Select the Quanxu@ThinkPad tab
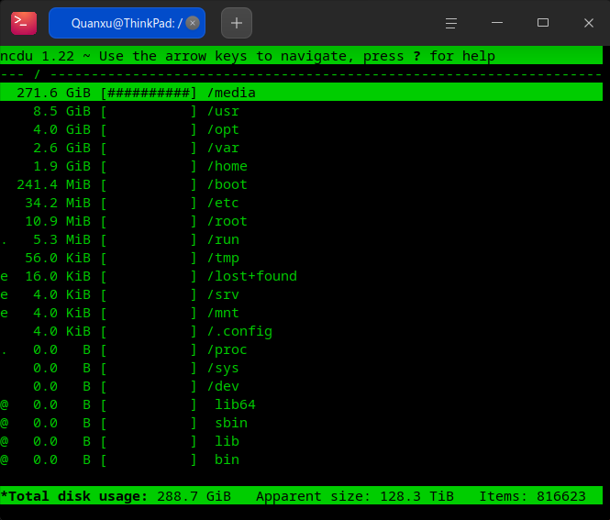 click(127, 23)
